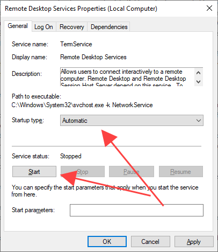Viewport: 218px width, 252px height.
Task: Apply the service settings
Action: point(194,242)
